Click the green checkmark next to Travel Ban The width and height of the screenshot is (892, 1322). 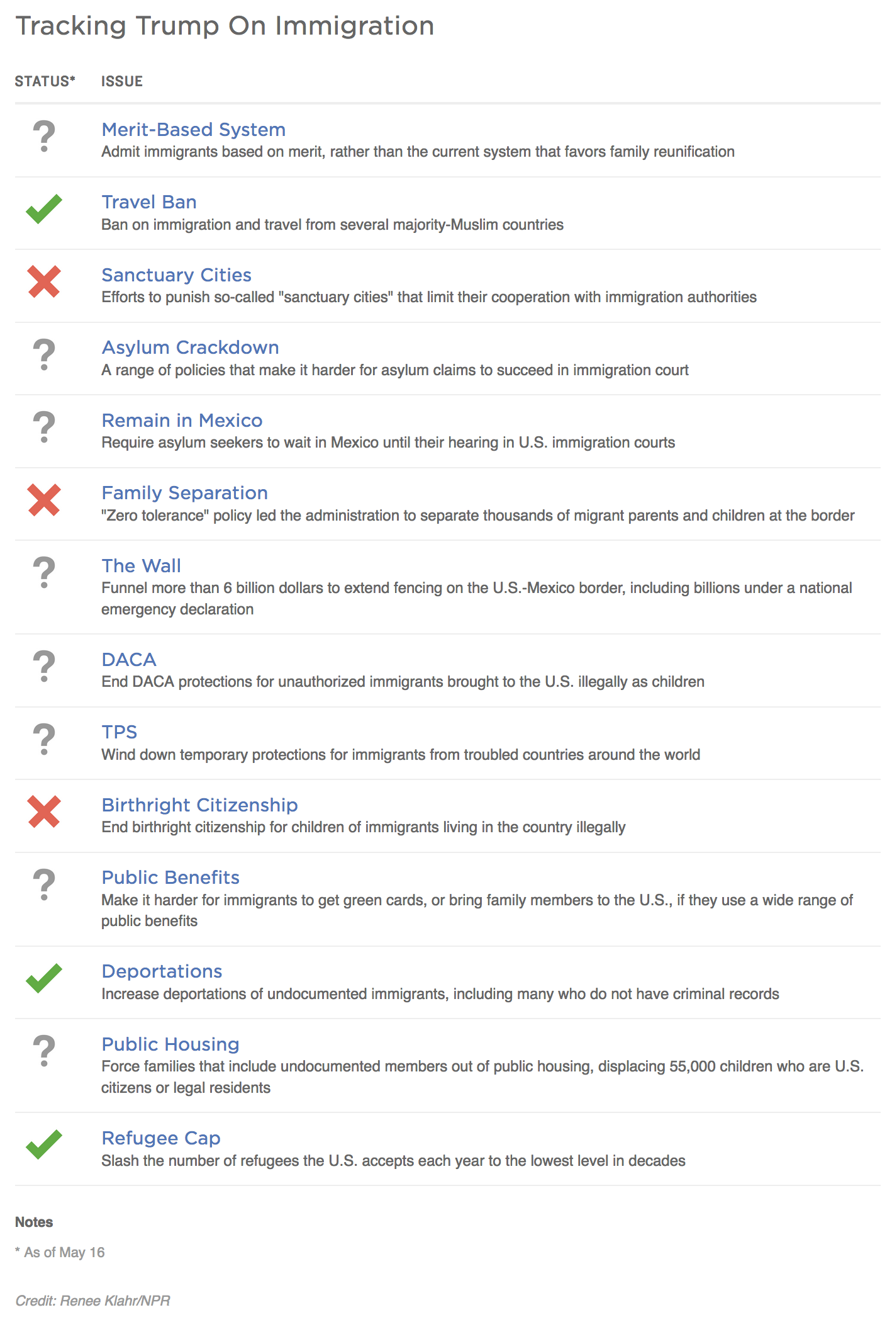point(44,209)
